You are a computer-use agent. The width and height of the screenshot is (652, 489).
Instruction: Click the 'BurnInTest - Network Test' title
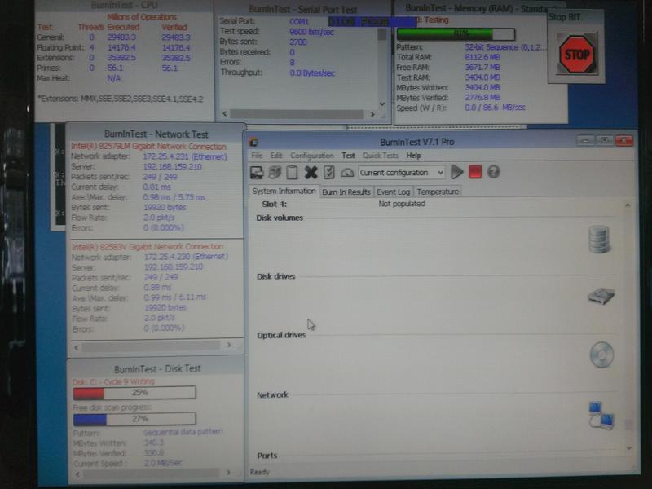point(156,134)
